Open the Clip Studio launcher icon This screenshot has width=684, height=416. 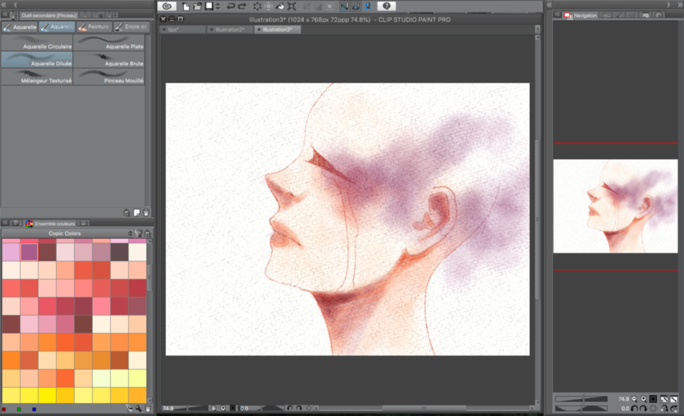click(x=167, y=6)
